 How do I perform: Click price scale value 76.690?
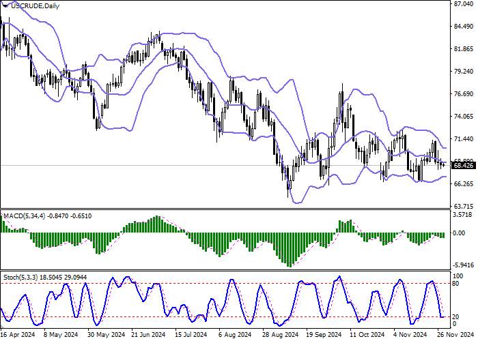464,94
